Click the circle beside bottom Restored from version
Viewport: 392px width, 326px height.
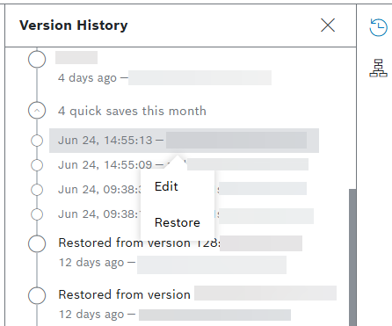(37, 295)
